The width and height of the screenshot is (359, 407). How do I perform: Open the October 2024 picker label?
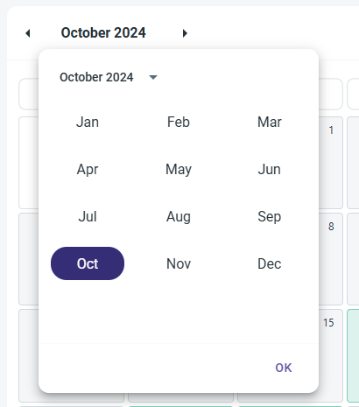(x=96, y=77)
